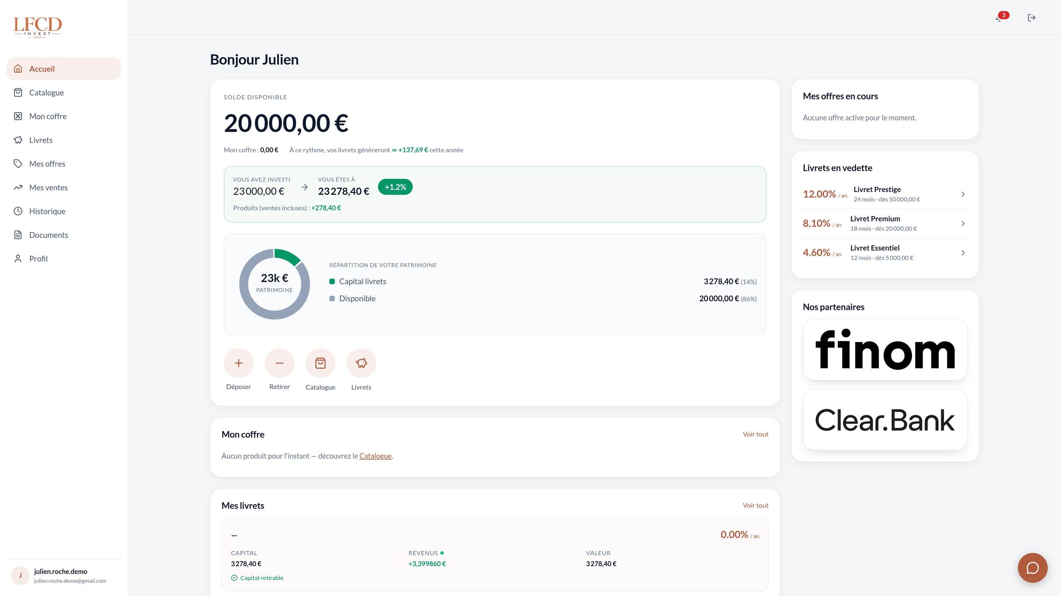
Task: Click the gray Disponible legend swatch
Action: 332,298
